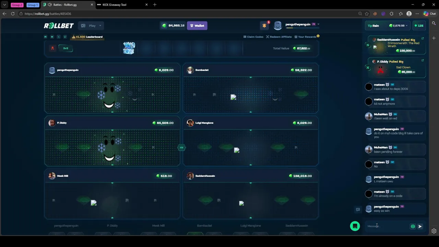
Task: Open the $1,500 Leaderboard link
Action: point(87,37)
